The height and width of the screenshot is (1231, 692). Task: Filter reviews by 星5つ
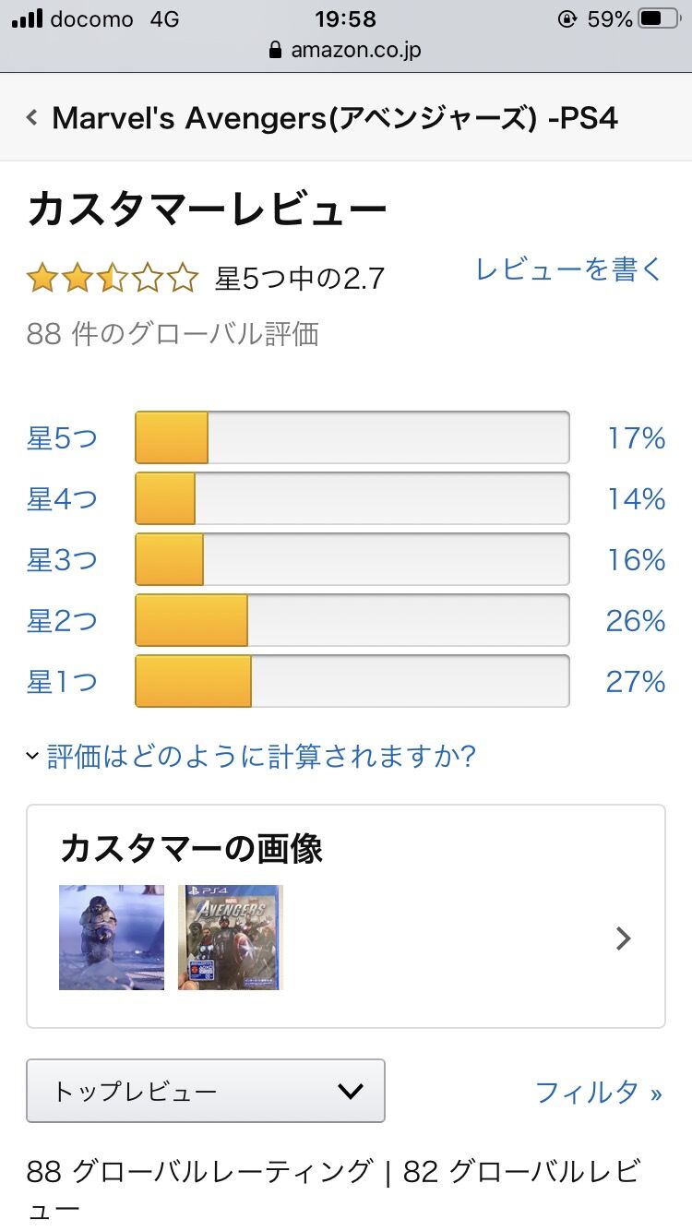point(62,438)
